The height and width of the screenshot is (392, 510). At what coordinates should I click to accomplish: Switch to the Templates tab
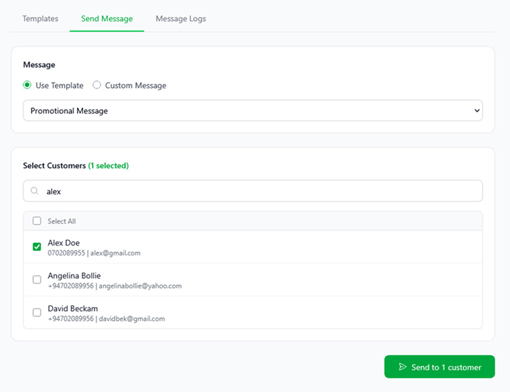click(x=40, y=18)
